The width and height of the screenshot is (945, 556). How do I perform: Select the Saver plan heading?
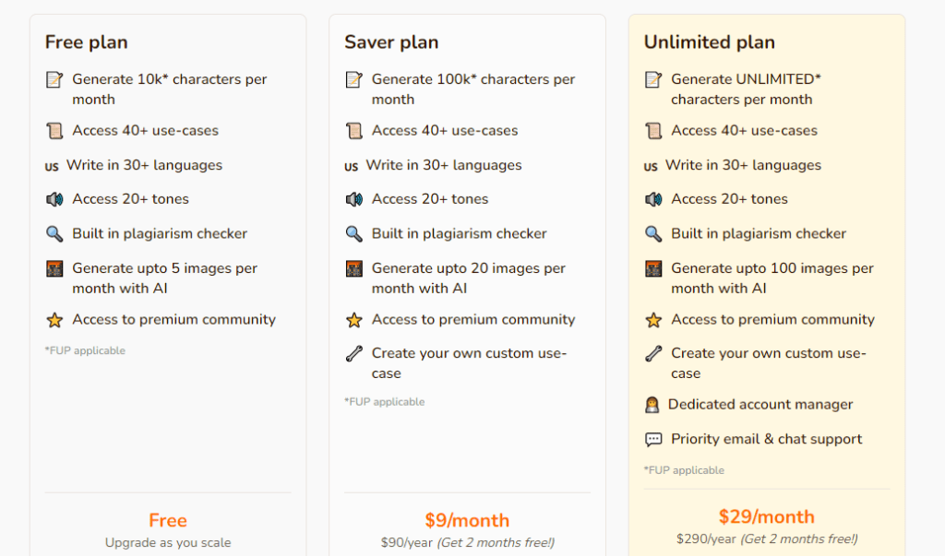[x=391, y=42]
